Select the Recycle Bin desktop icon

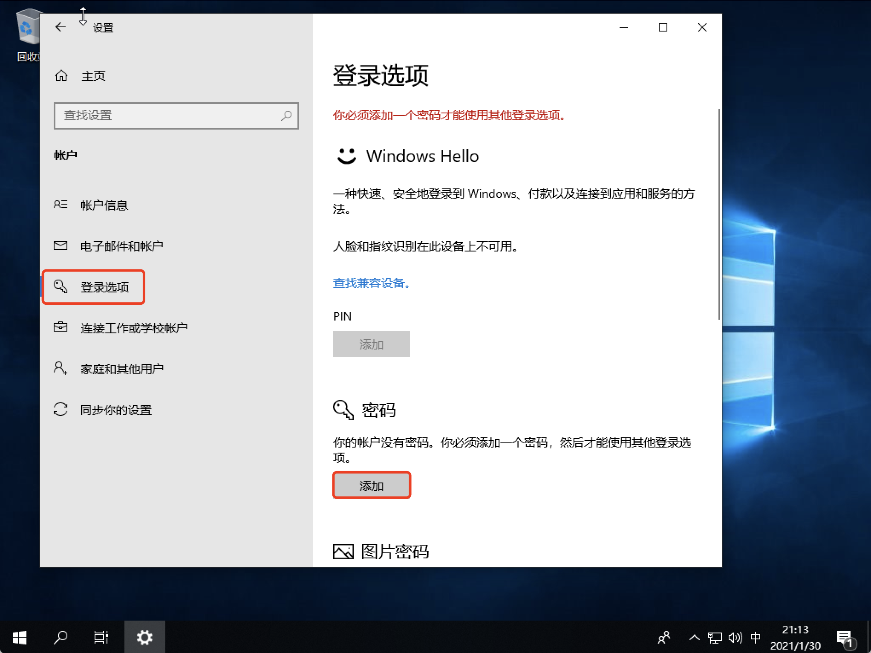[x=28, y=36]
